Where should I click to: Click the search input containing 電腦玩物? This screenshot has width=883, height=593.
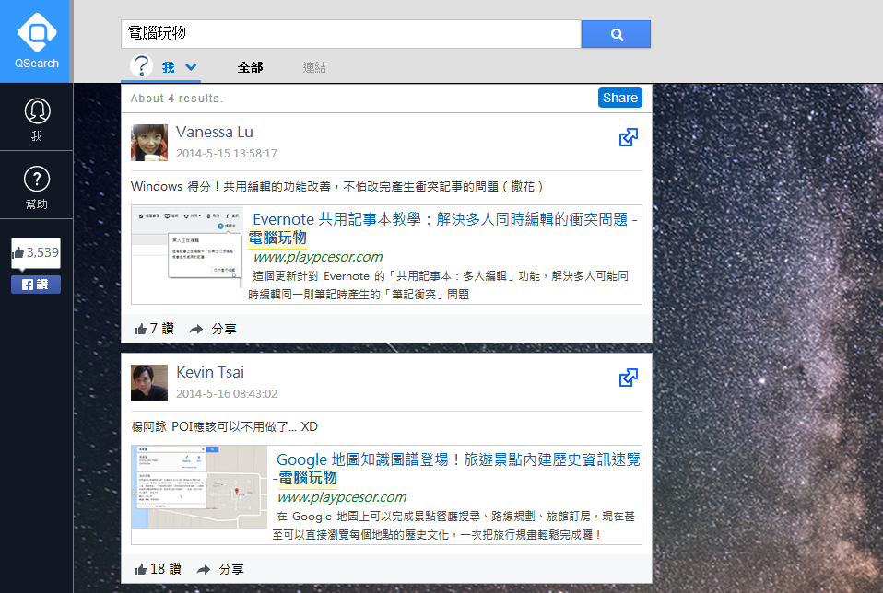point(351,34)
